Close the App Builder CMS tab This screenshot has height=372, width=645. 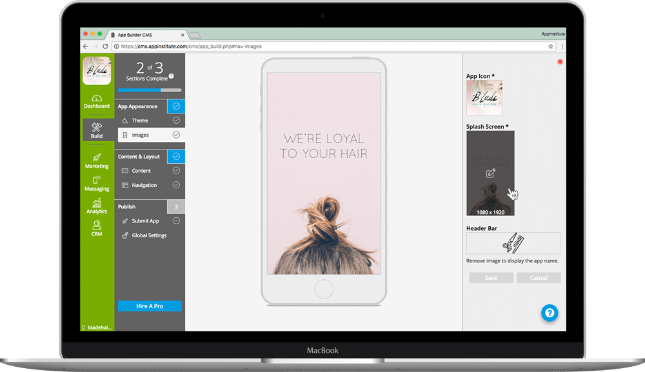coord(183,35)
